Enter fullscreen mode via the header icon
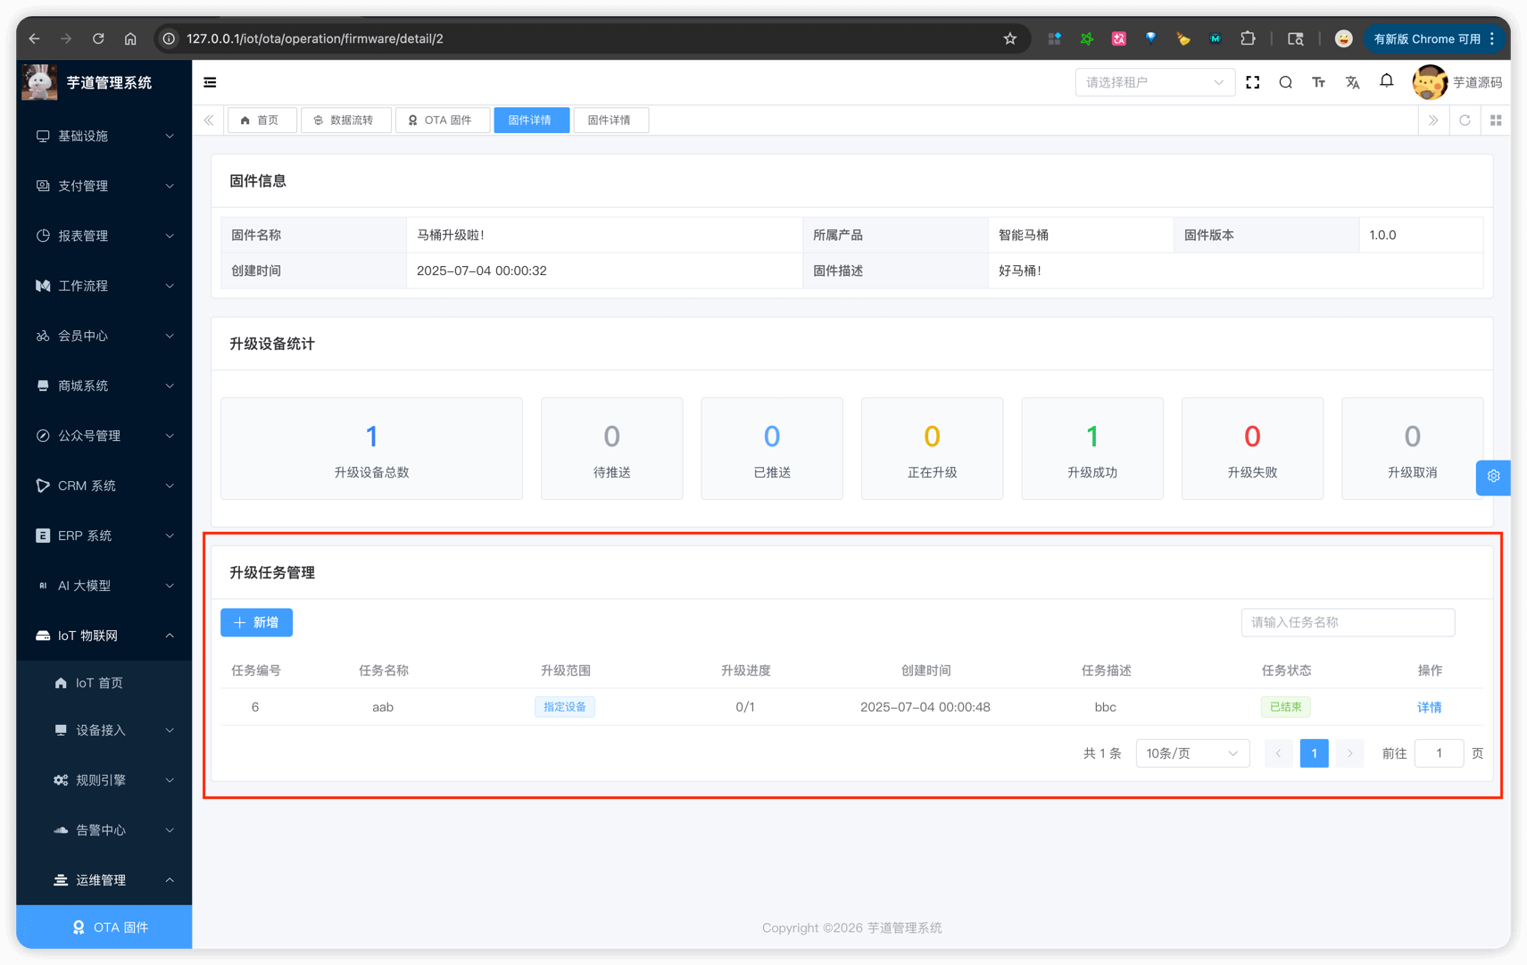 tap(1252, 82)
